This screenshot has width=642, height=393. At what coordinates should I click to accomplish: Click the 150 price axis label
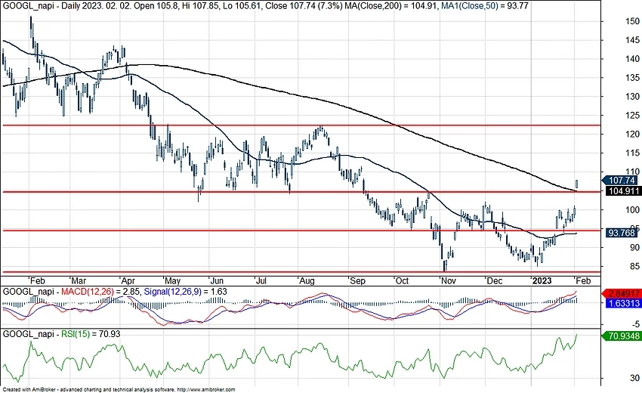(x=633, y=21)
